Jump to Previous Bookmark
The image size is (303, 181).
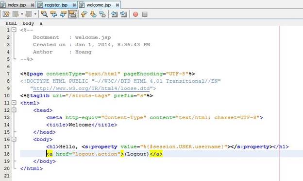pos(84,14)
